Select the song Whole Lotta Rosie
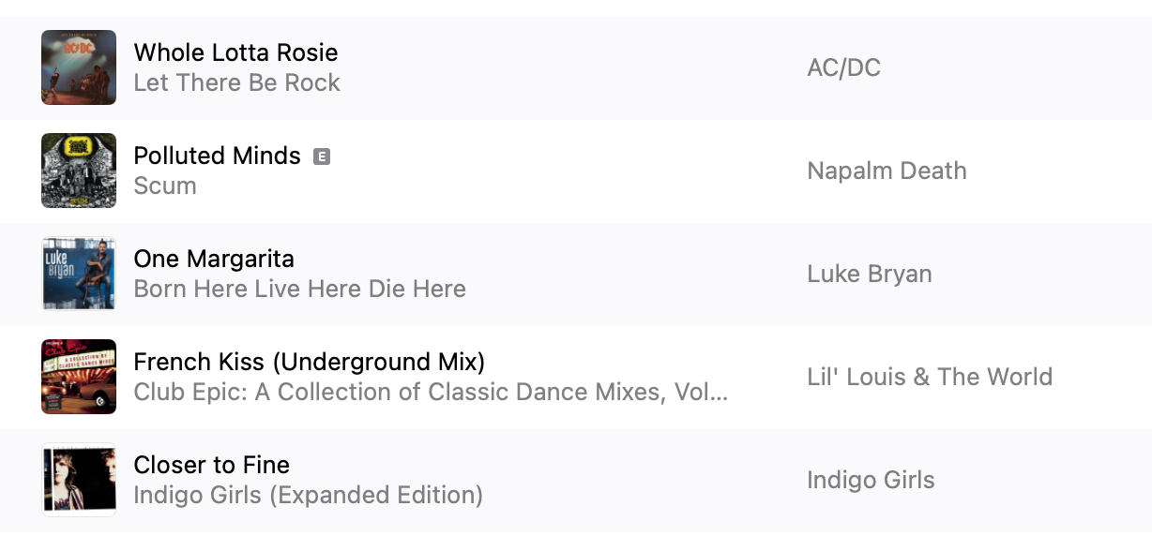This screenshot has width=1152, height=536. 235,52
